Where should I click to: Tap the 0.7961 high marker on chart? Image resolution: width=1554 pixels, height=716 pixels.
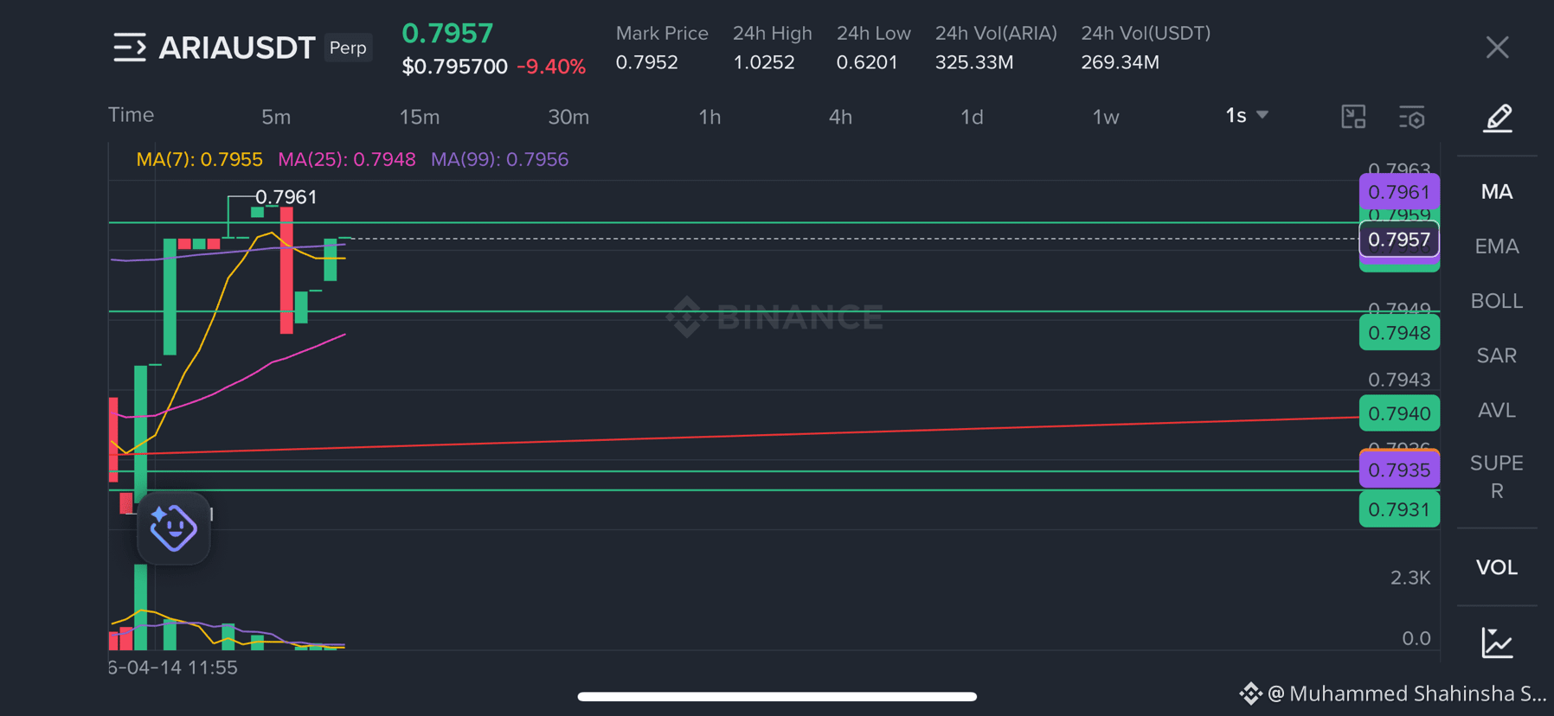coord(286,197)
